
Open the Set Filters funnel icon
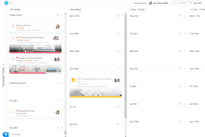tap(6, 135)
